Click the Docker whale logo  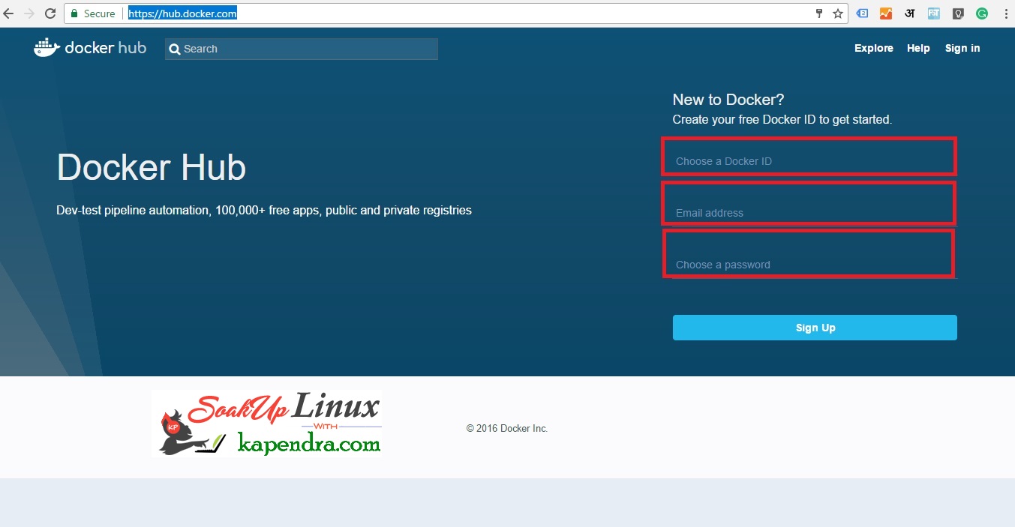click(46, 47)
